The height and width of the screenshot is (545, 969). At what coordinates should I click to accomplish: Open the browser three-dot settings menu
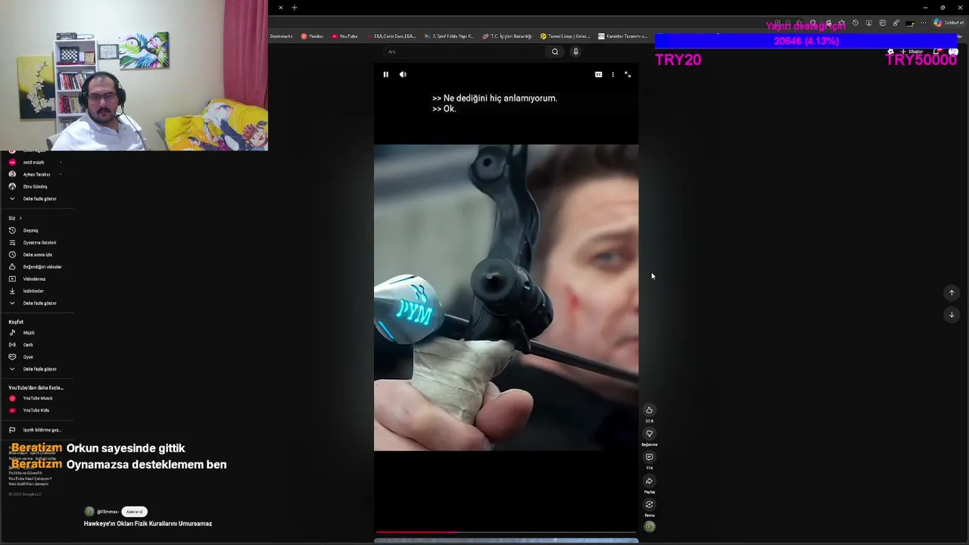coord(924,23)
